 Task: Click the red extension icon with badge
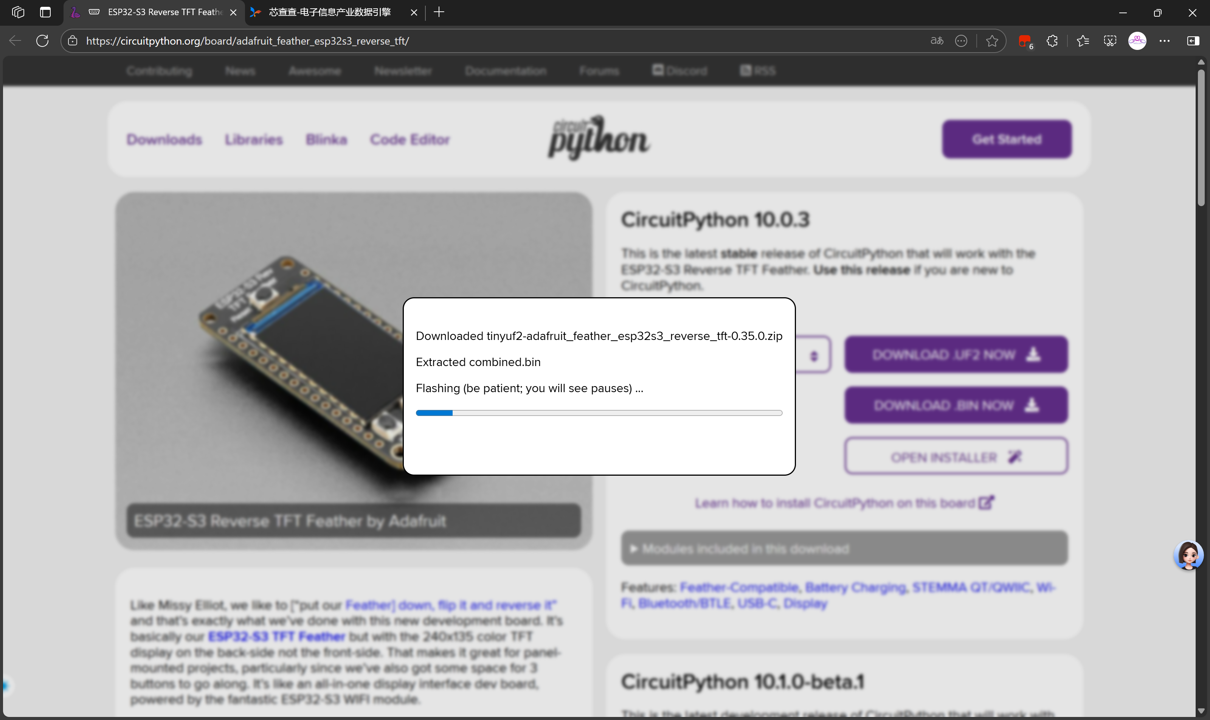(x=1025, y=41)
